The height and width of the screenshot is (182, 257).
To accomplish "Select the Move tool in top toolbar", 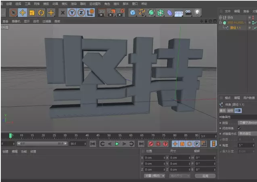I will pyautogui.click(x=22, y=13).
